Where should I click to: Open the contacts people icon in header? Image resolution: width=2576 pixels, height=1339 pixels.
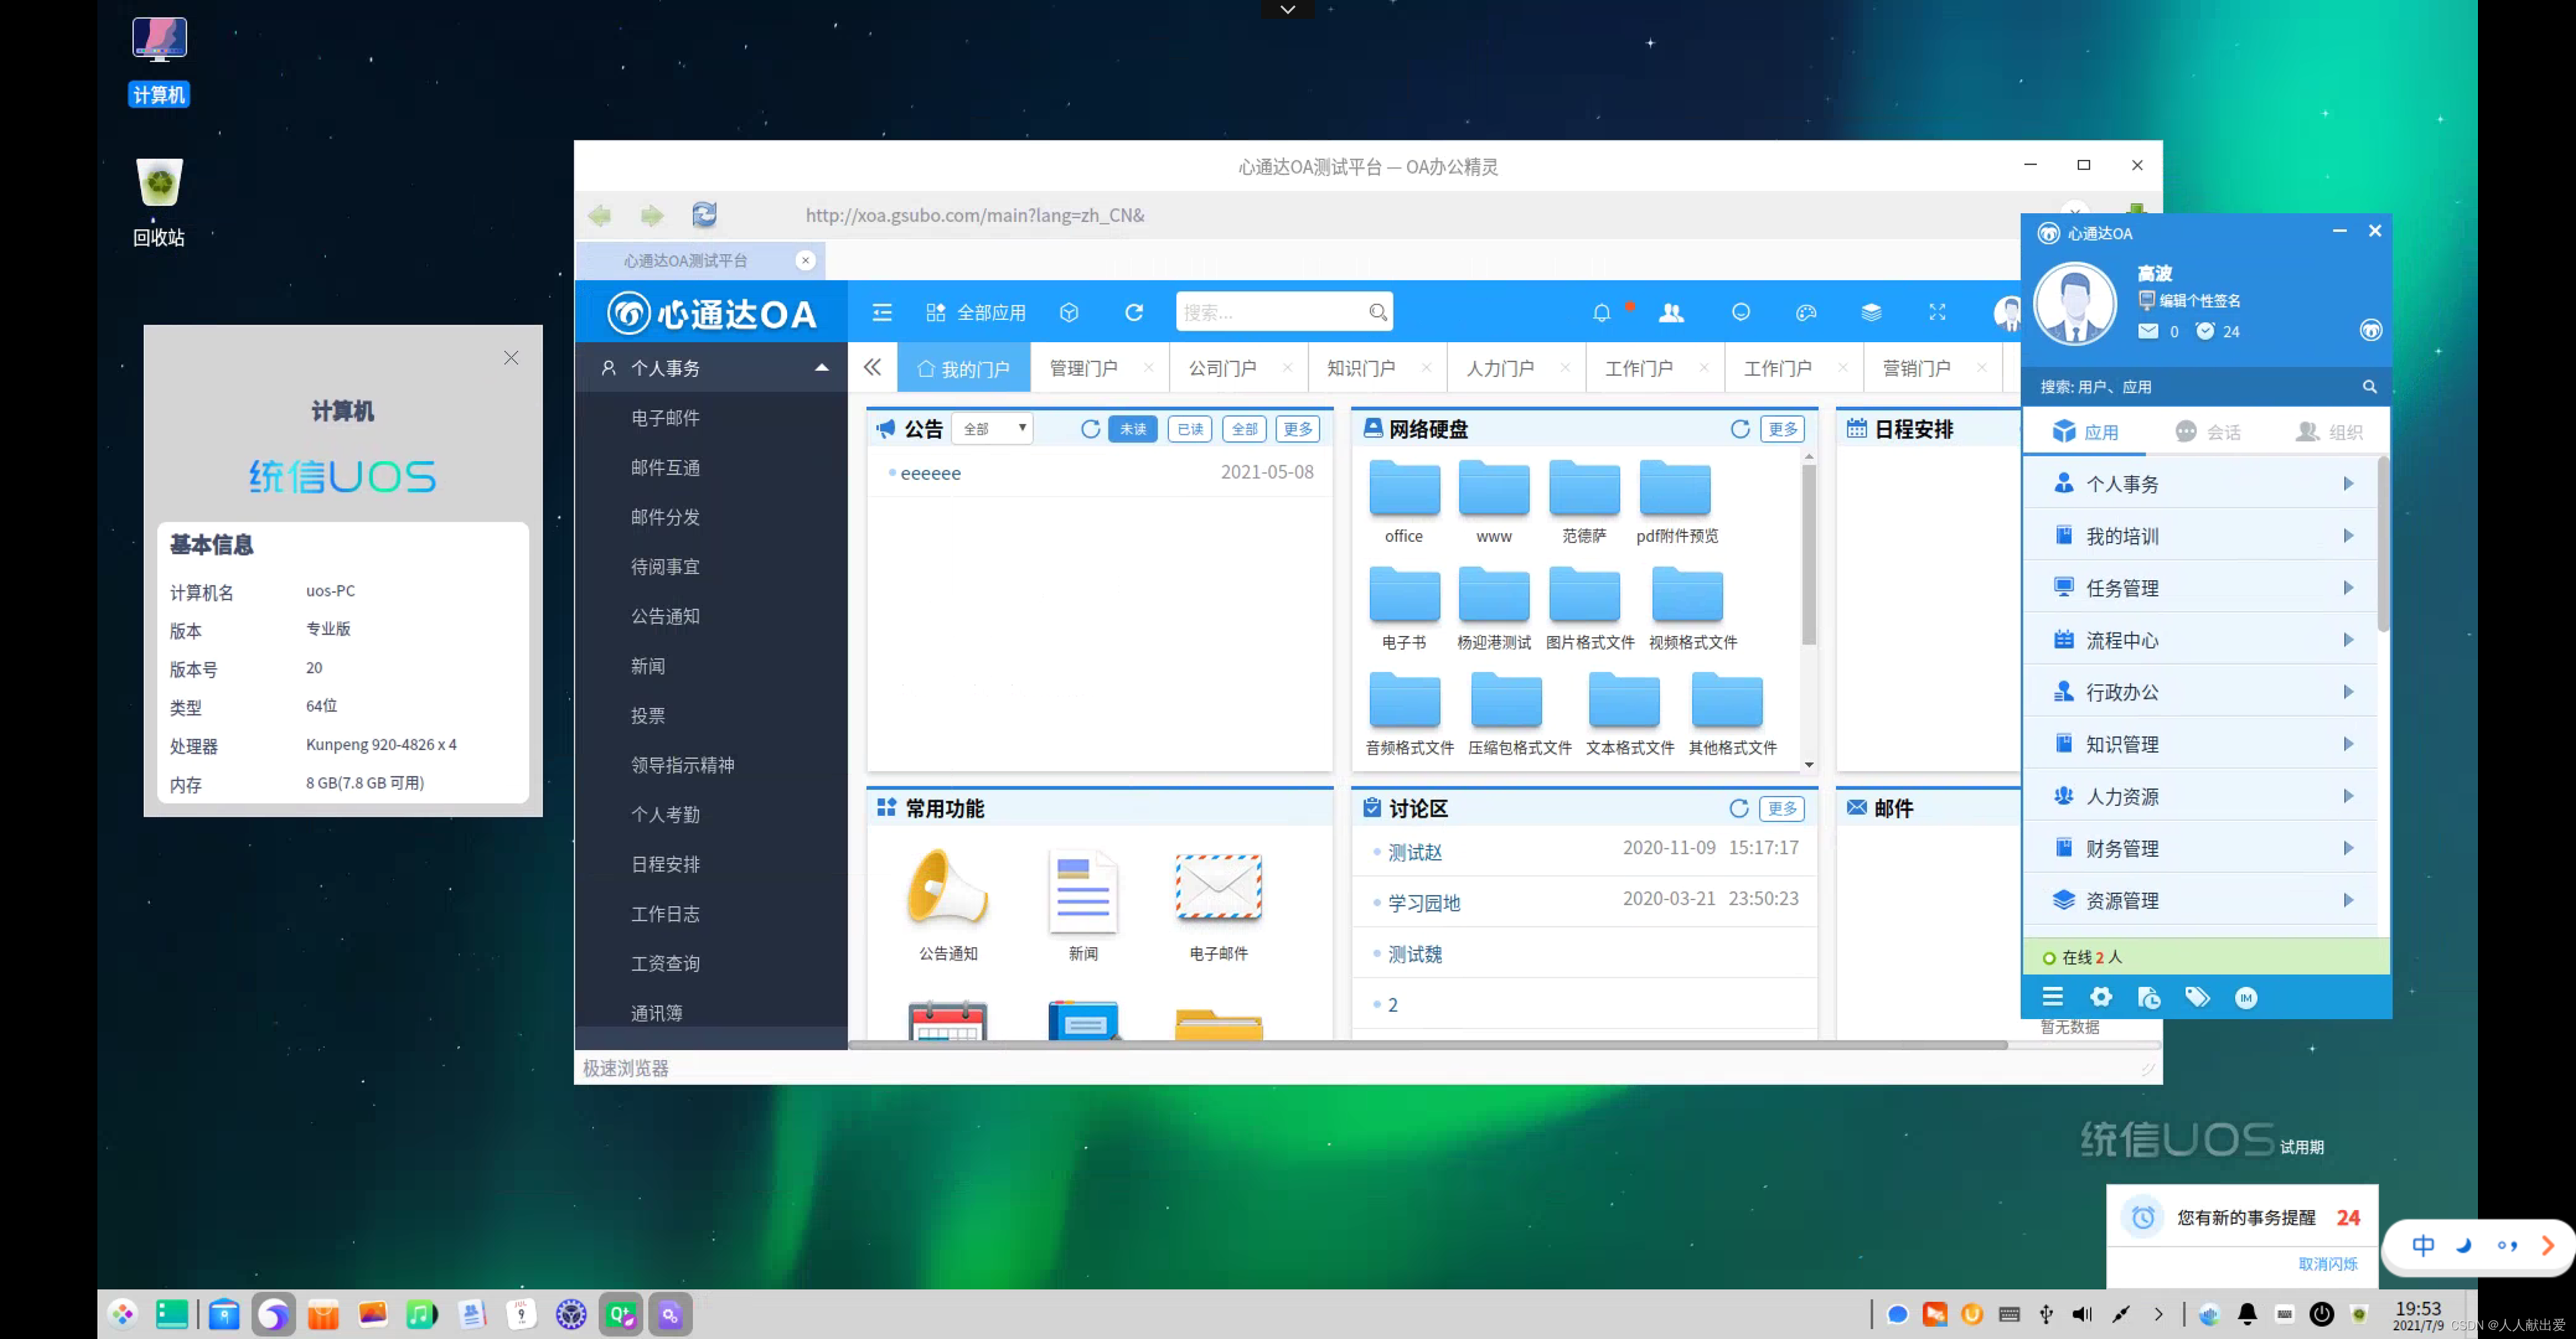coord(1671,313)
